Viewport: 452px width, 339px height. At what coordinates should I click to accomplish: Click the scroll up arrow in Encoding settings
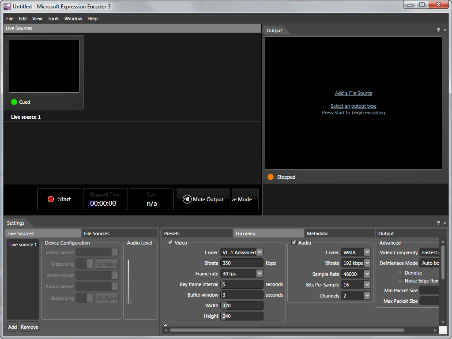pos(443,241)
